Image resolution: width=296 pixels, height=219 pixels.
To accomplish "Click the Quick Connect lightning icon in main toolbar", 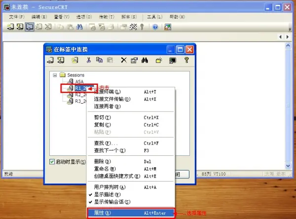I will pyautogui.click(x=20, y=27).
